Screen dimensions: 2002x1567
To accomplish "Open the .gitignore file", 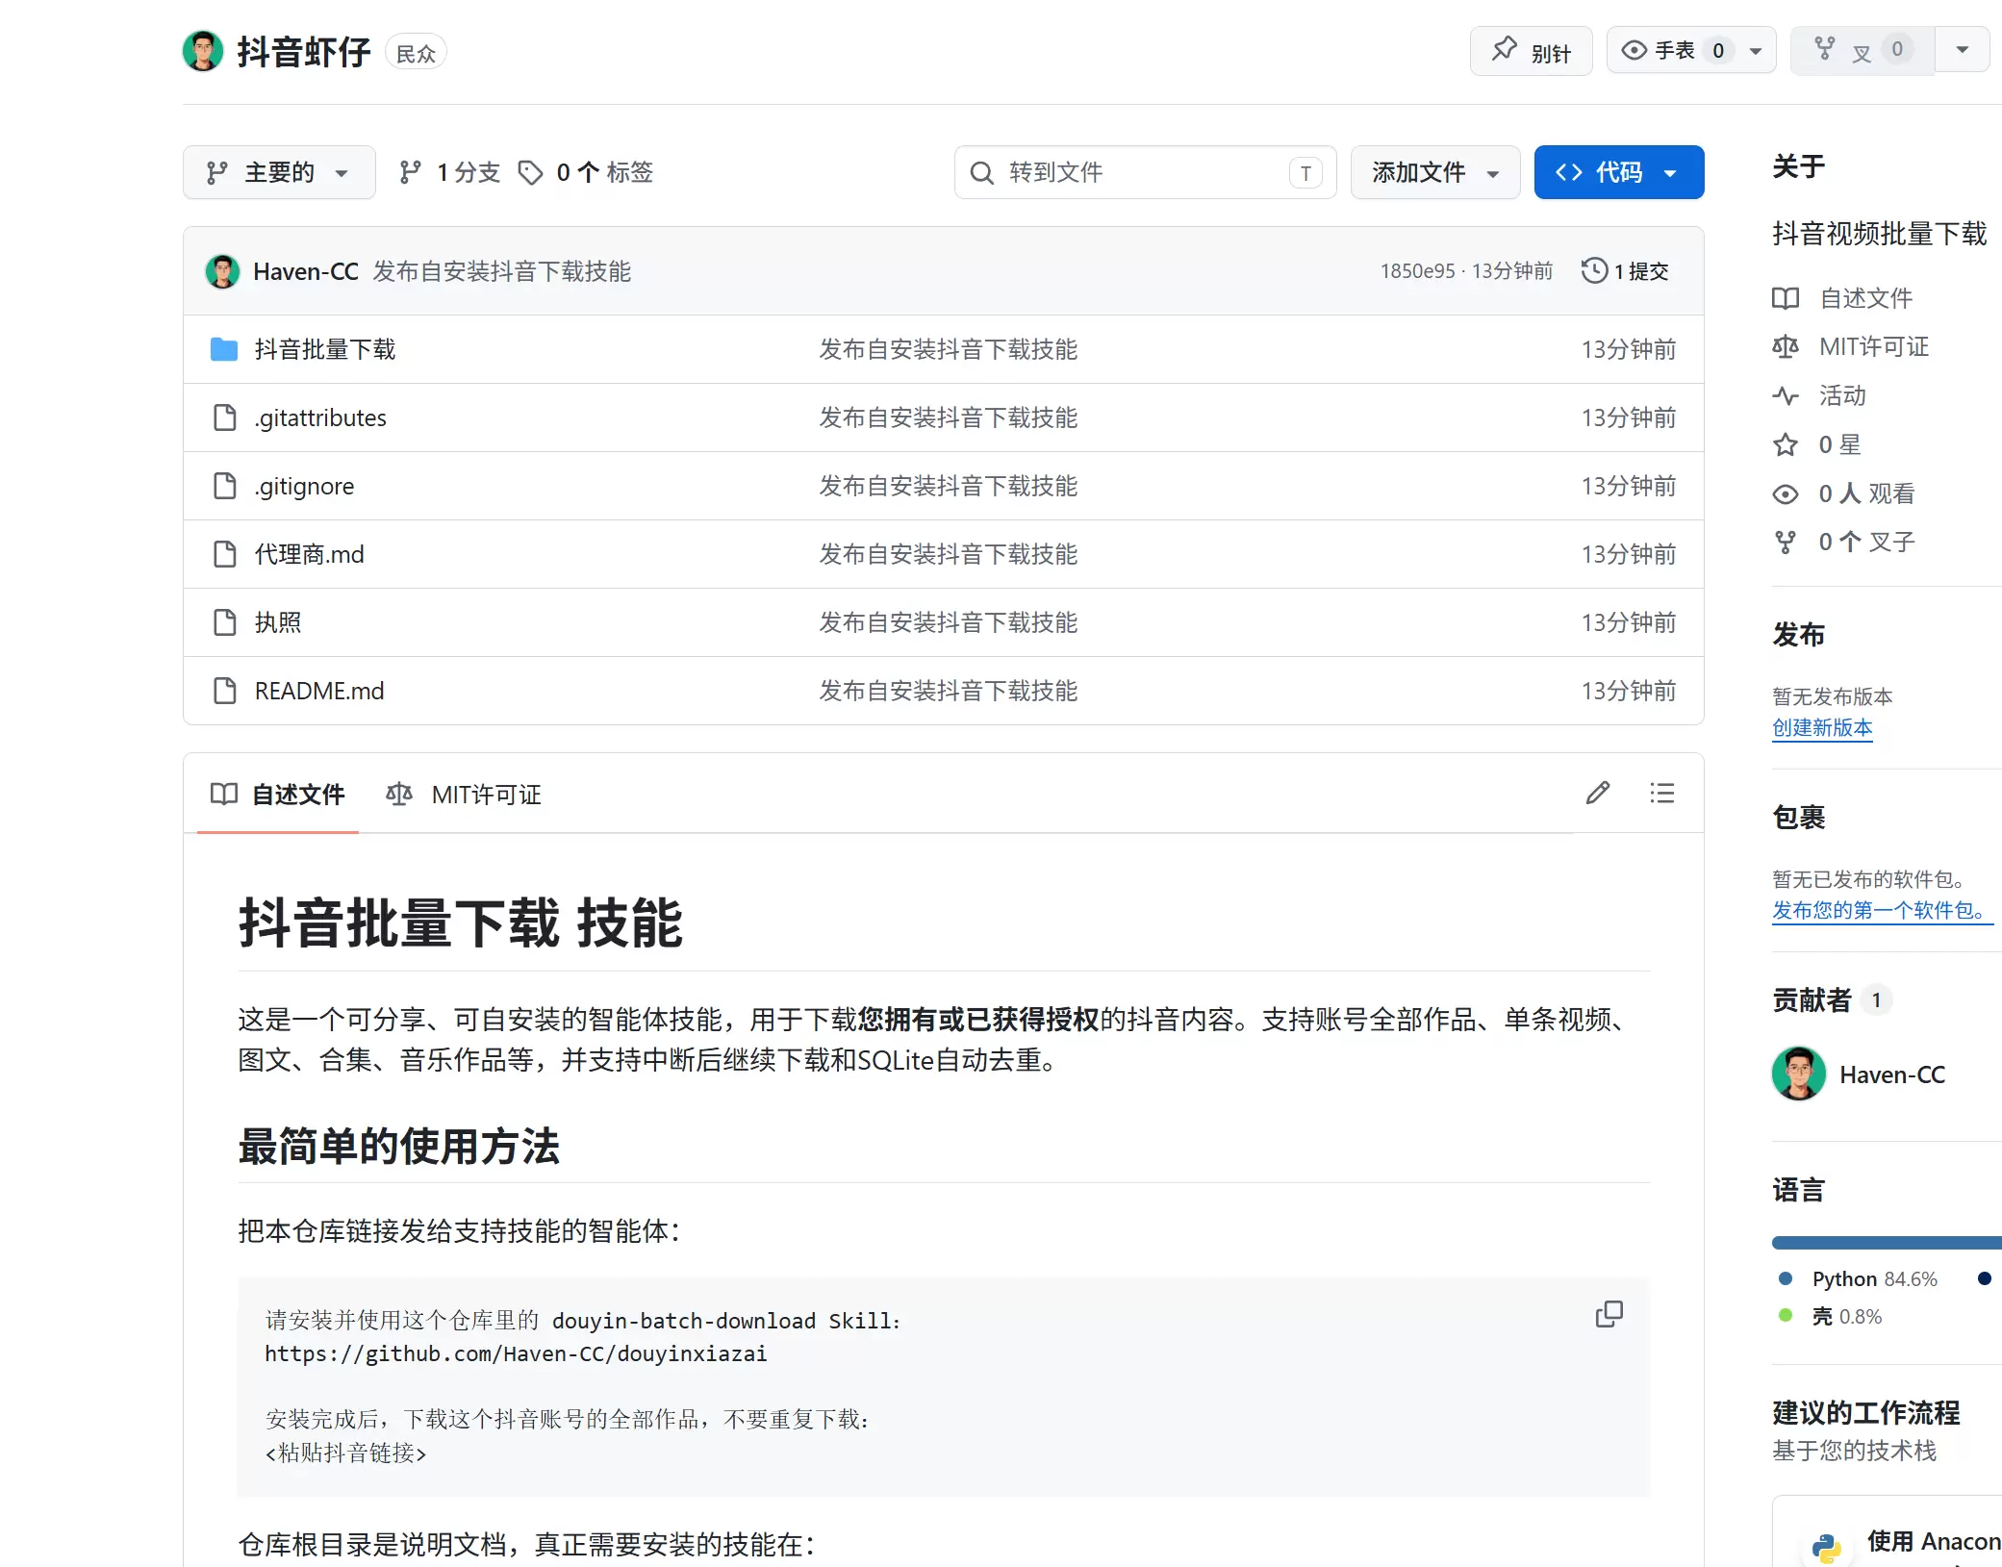I will (x=304, y=486).
